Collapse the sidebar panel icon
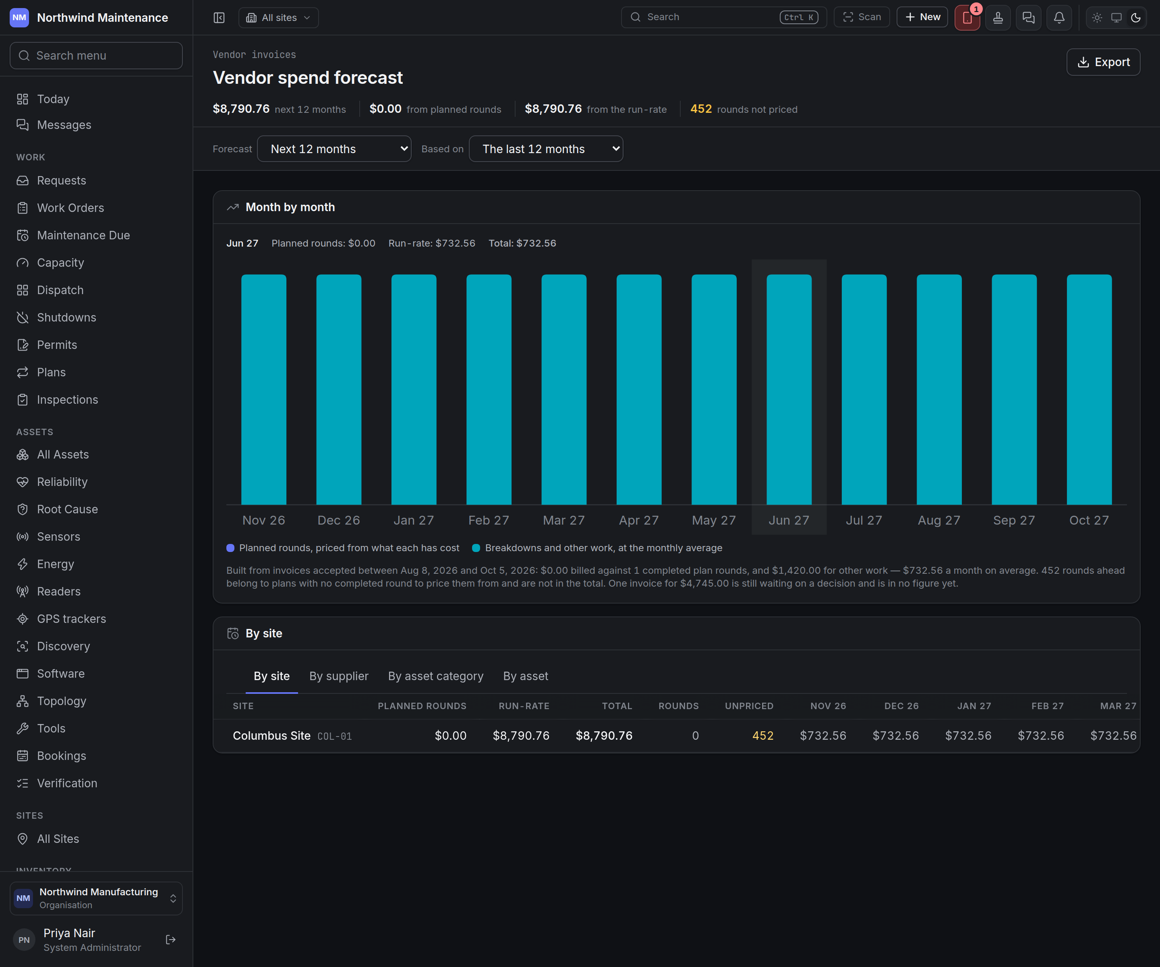The height and width of the screenshot is (967, 1160). 219,18
